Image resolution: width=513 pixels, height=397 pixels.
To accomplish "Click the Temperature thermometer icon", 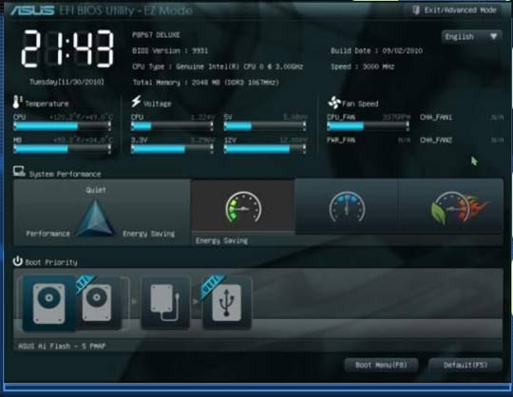I will [x=17, y=102].
